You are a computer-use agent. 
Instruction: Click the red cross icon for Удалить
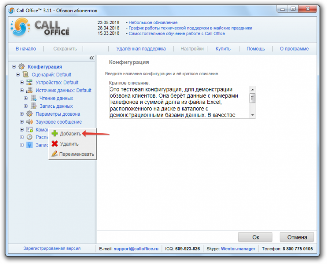point(55,144)
